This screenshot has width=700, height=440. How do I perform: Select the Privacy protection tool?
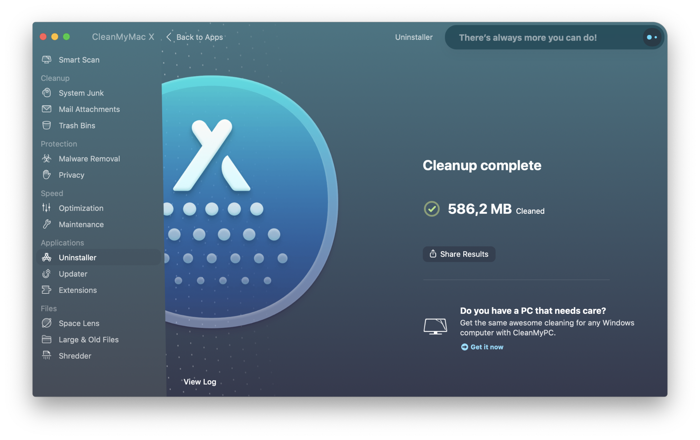coord(71,175)
